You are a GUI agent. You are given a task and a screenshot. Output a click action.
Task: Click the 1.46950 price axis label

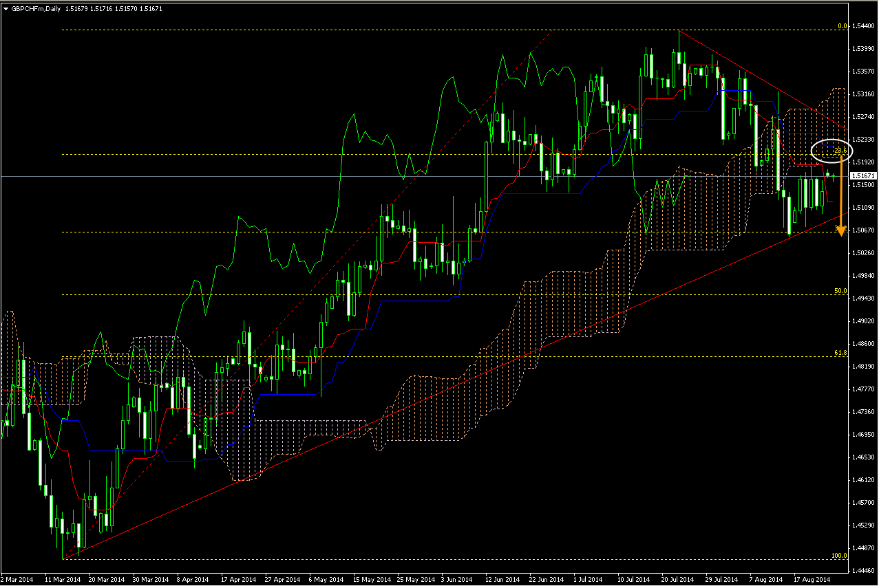point(863,435)
